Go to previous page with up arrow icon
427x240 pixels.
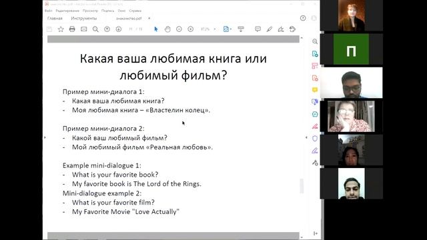107,29
